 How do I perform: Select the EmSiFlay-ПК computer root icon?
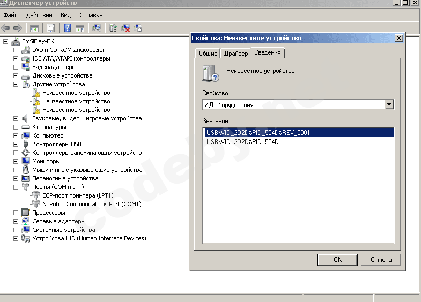point(16,41)
